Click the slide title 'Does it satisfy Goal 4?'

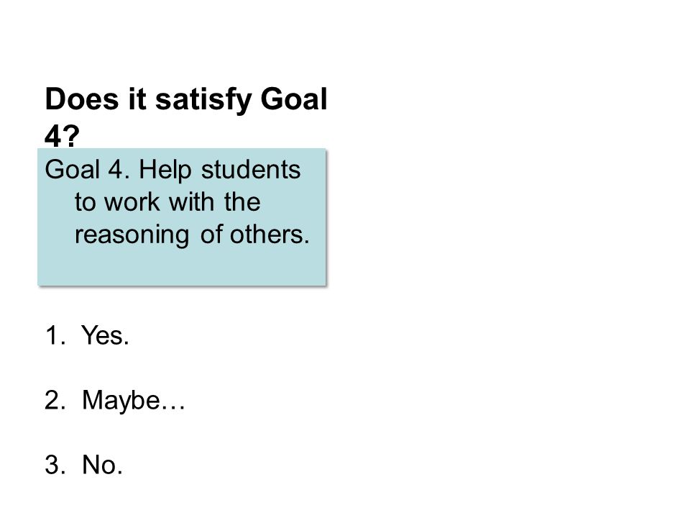click(185, 117)
